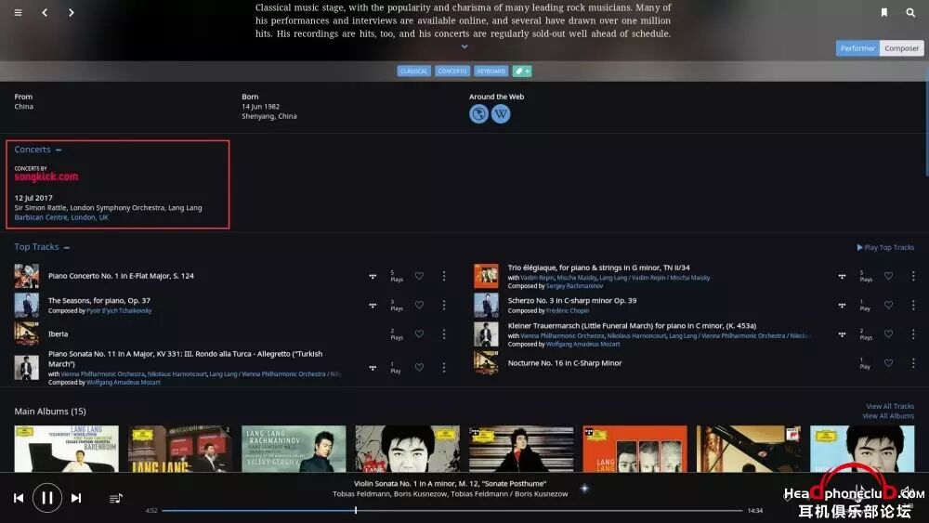
Task: Switch to the Composer view
Action: click(902, 48)
